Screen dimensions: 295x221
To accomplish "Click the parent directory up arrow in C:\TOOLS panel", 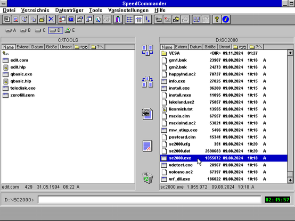I will click(5, 53).
